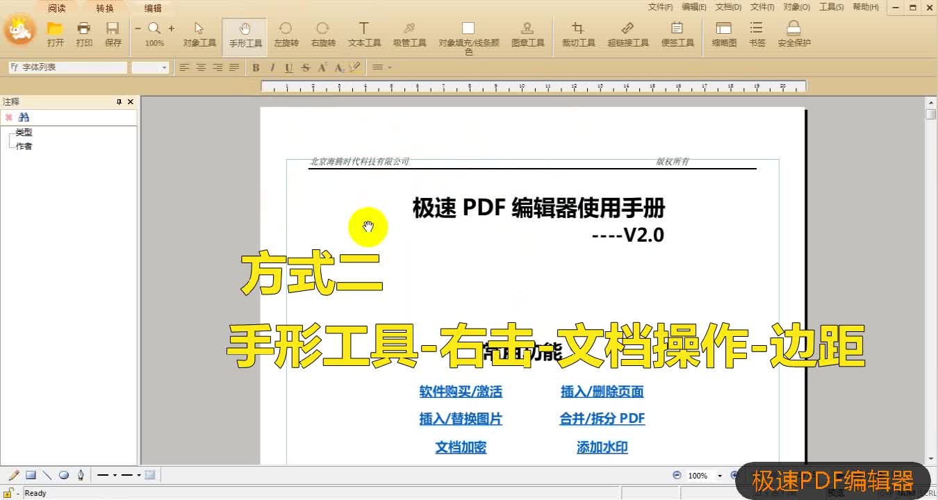Toggle underline formatting
This screenshot has height=500, width=938.
288,67
